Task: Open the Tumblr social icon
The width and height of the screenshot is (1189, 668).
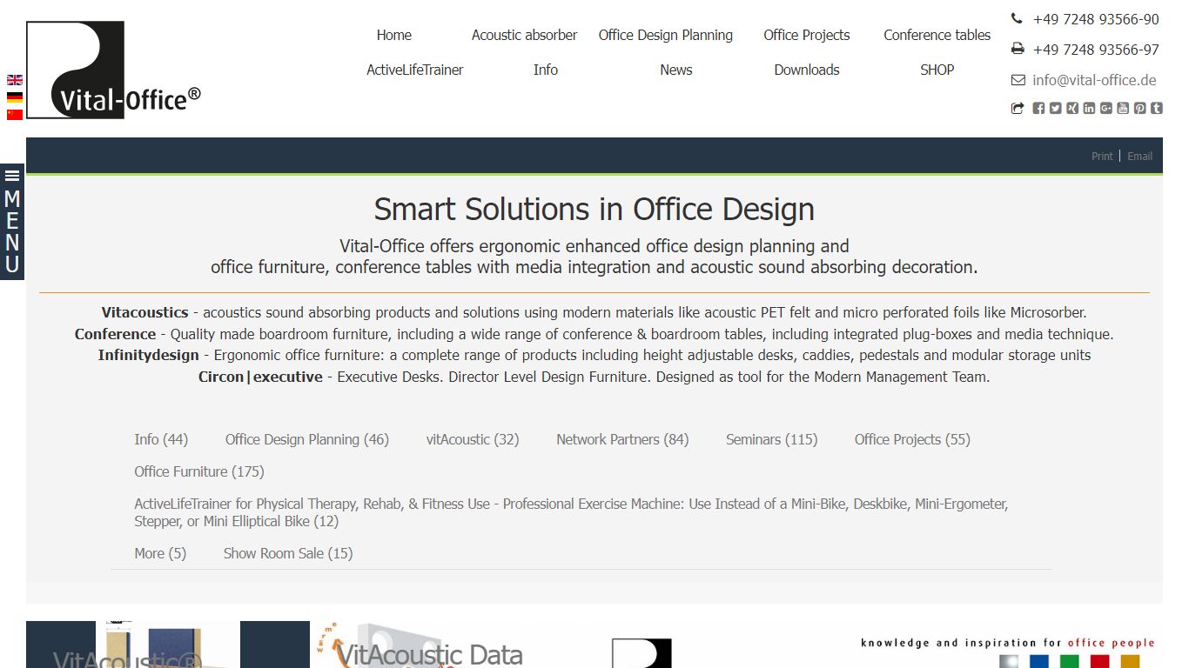Action: 1156,108
